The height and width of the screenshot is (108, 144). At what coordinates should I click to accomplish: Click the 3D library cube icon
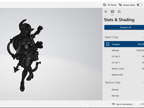point(105,5)
